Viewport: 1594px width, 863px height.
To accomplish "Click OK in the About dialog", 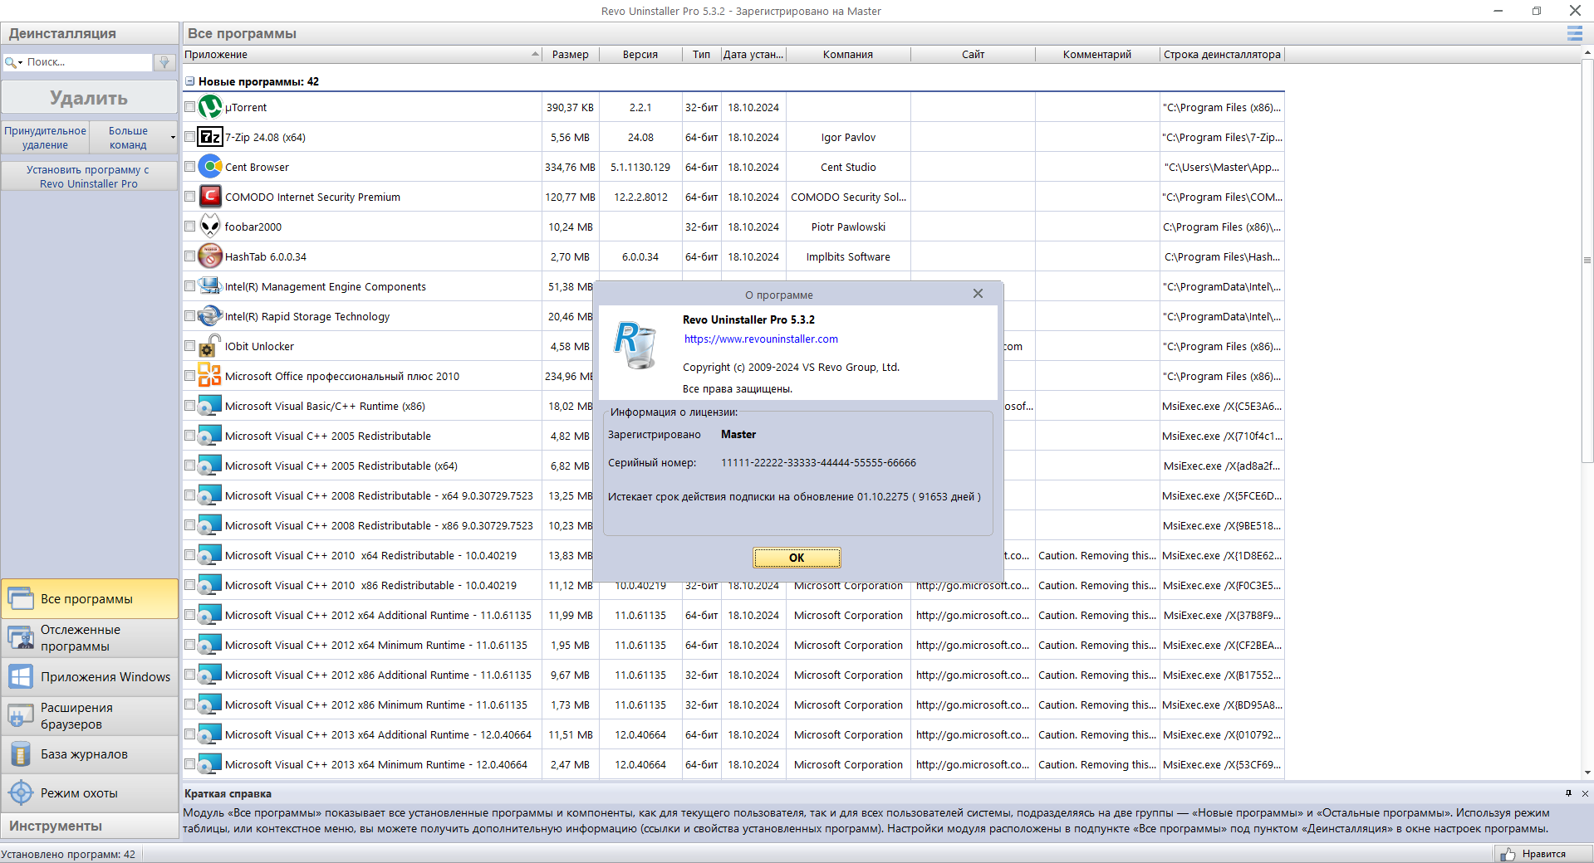I will click(x=797, y=558).
